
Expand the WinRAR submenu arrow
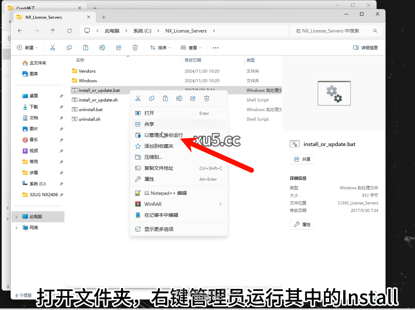(x=220, y=204)
